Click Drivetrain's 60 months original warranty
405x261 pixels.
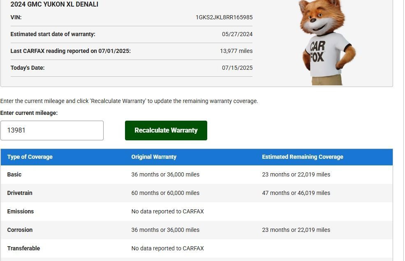tap(165, 193)
